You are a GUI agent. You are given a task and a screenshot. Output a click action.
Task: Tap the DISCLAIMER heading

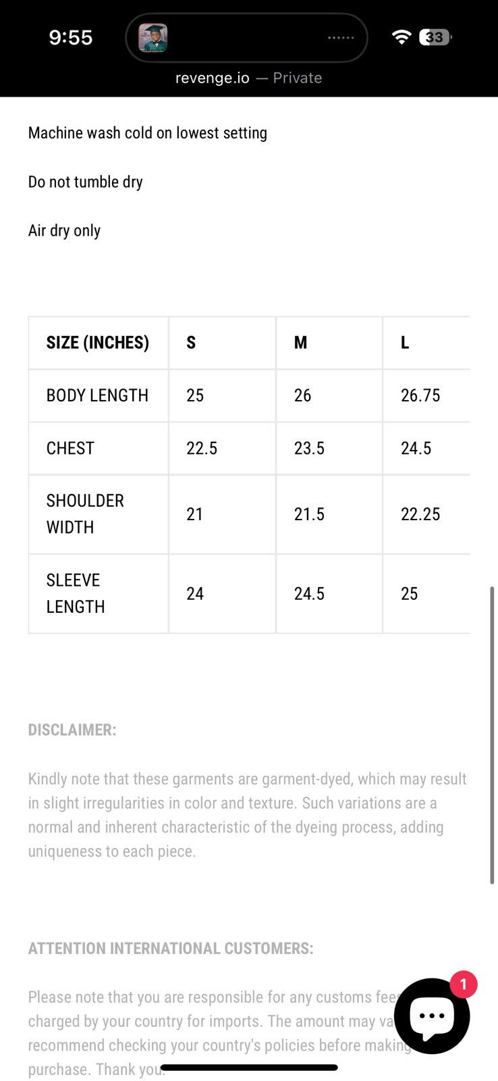click(x=72, y=730)
